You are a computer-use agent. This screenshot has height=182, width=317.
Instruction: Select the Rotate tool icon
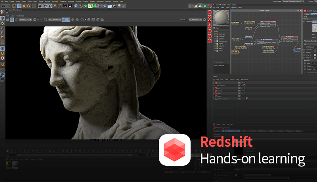pos(29,6)
